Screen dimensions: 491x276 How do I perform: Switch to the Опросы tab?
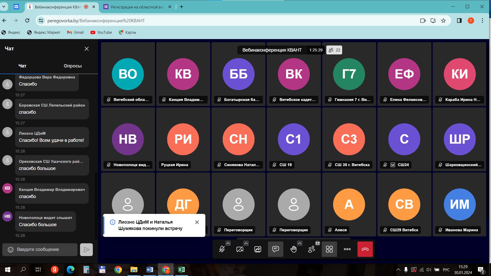click(73, 66)
